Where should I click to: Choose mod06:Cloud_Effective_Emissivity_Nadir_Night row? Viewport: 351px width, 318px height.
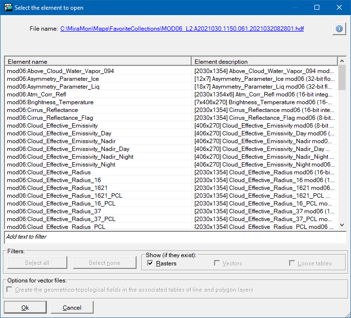pyautogui.click(x=70, y=157)
